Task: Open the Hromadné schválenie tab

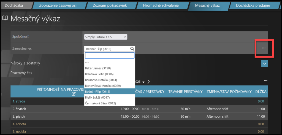Action: 161,5
